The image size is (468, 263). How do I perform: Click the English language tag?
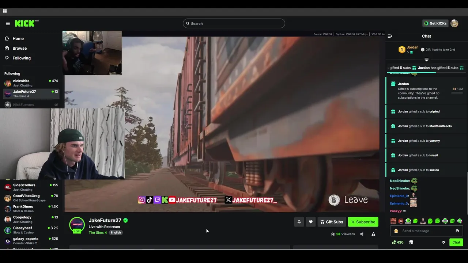pyautogui.click(x=116, y=233)
